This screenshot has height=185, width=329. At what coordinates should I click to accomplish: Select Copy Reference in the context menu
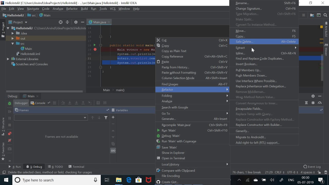click(192, 56)
